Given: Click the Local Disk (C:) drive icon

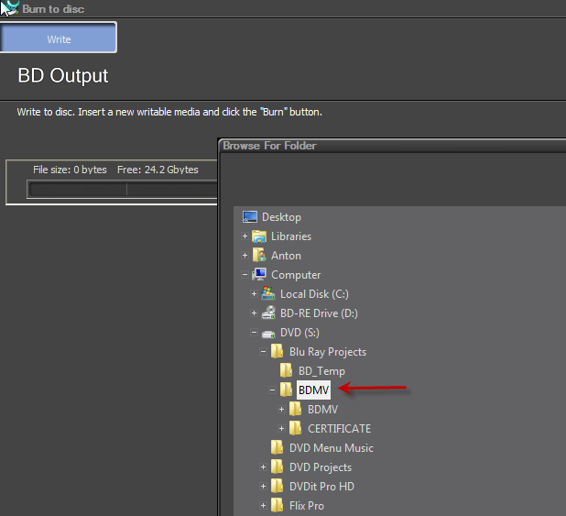Looking at the screenshot, I should pos(268,293).
